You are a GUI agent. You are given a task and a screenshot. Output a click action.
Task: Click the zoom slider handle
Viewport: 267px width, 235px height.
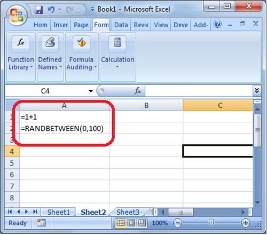pos(211,223)
